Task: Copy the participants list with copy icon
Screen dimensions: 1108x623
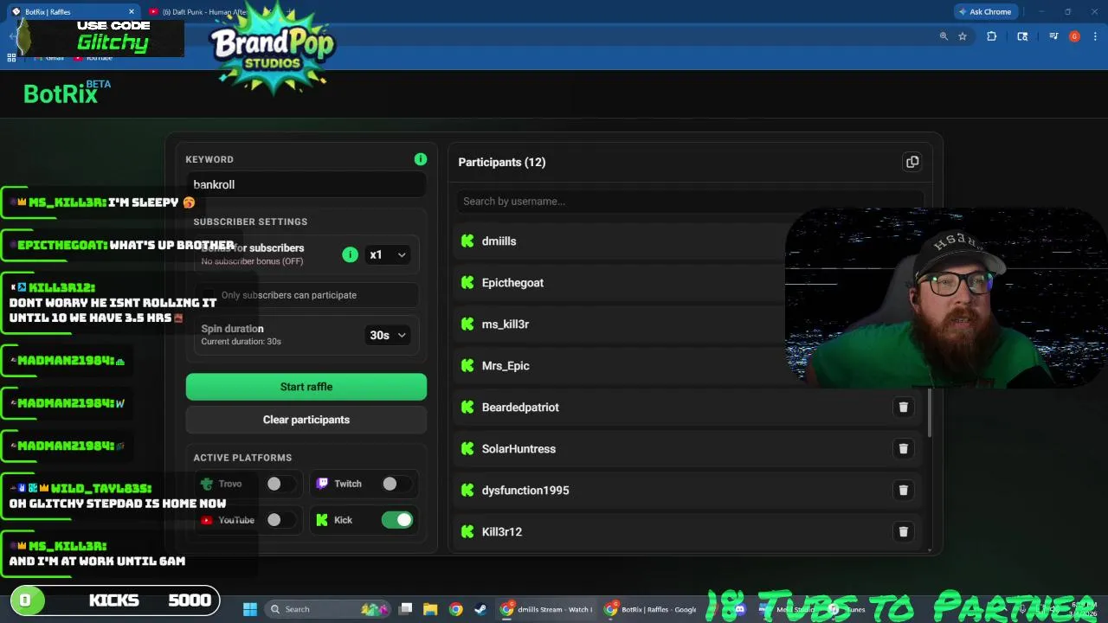Action: click(x=912, y=162)
